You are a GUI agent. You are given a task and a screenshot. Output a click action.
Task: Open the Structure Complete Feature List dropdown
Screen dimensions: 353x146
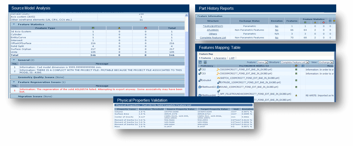tap(295, 62)
